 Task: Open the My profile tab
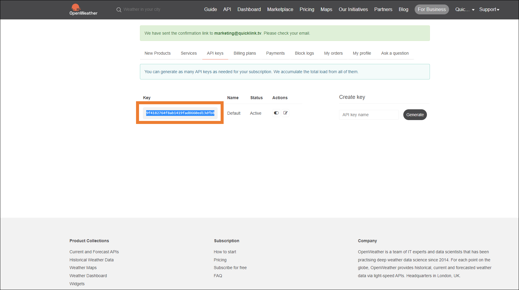tap(362, 53)
